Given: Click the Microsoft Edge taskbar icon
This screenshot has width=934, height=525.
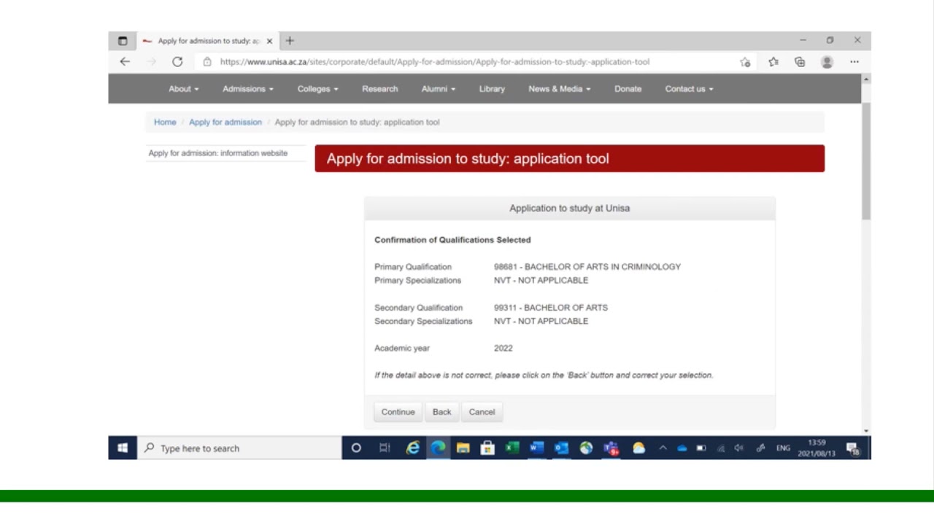Looking at the screenshot, I should click(x=438, y=448).
